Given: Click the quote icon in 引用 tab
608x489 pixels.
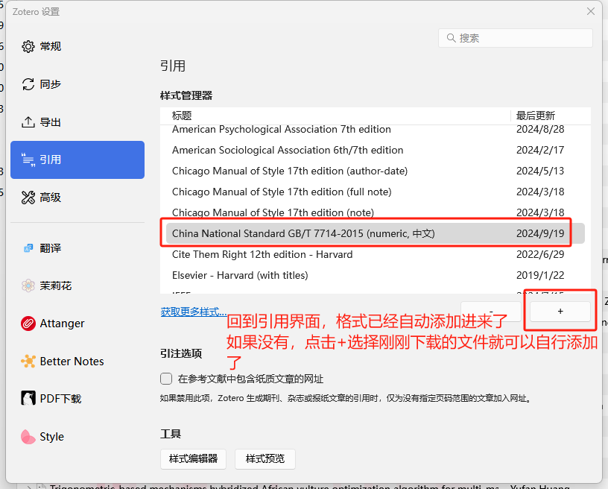Looking at the screenshot, I should point(28,160).
